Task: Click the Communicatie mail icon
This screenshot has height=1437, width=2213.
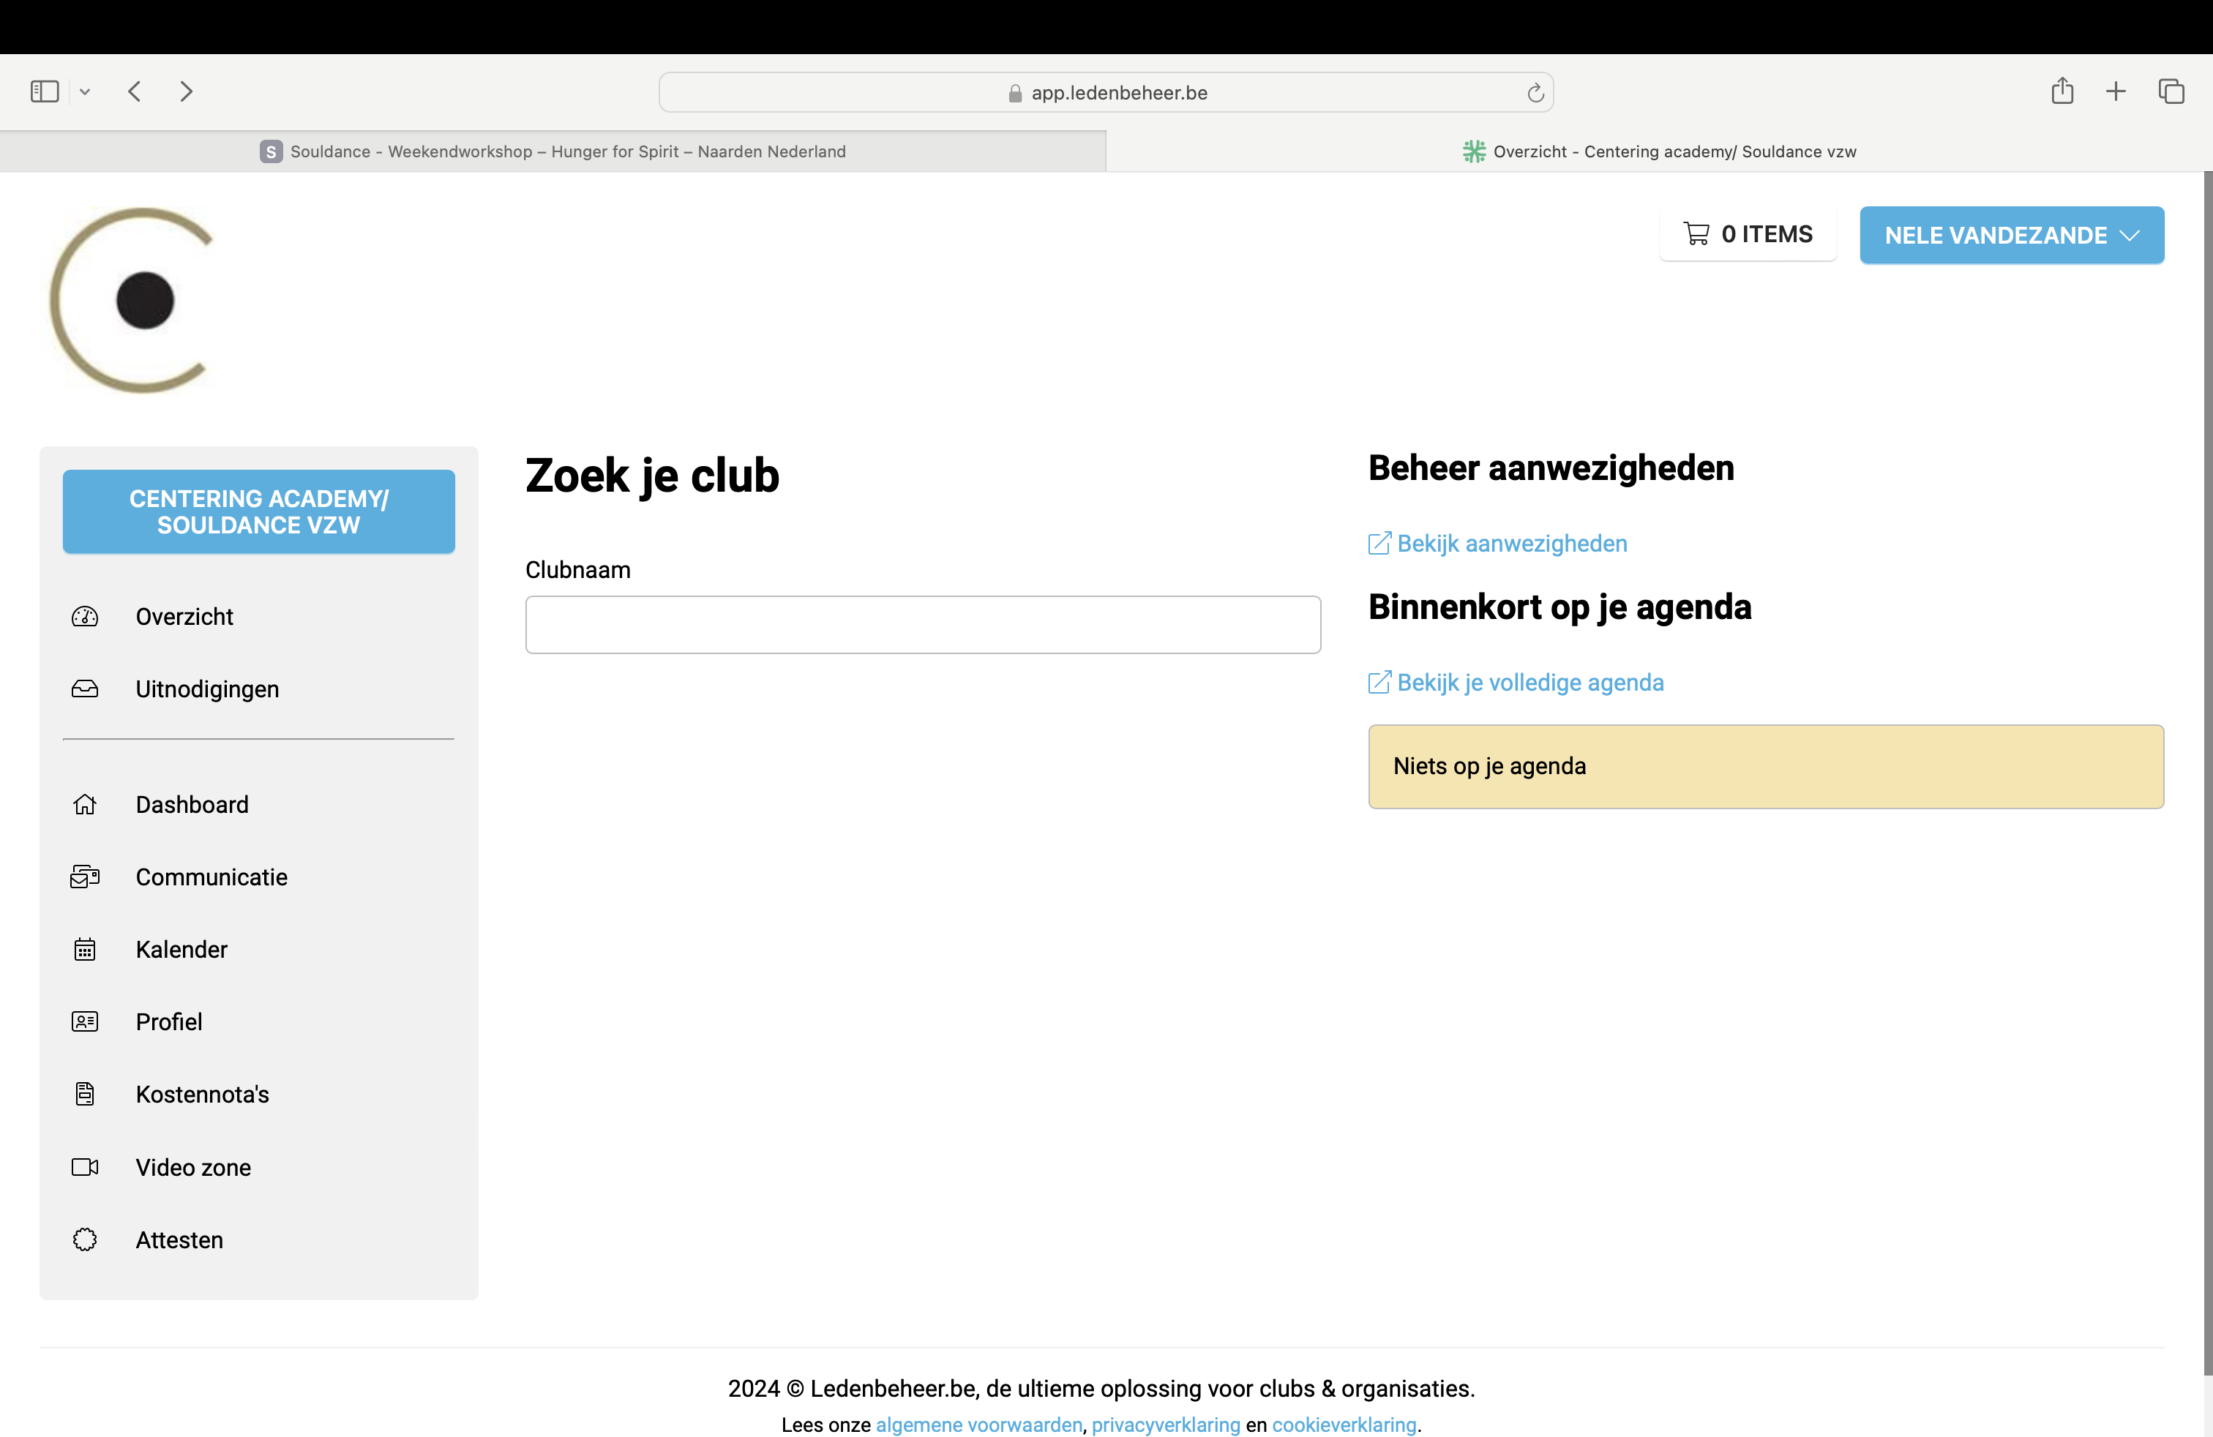Action: (85, 877)
